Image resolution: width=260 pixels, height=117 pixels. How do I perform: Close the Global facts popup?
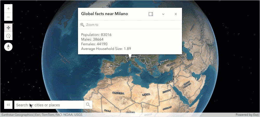176,14
